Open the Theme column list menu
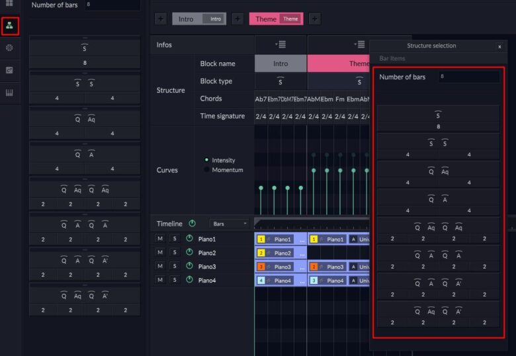 point(359,44)
